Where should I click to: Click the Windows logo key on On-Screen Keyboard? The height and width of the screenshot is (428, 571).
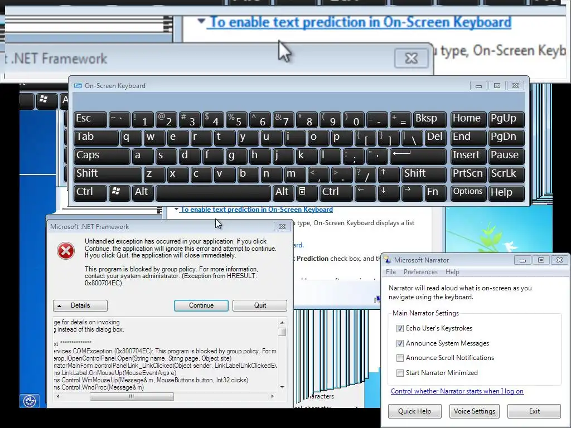(119, 192)
